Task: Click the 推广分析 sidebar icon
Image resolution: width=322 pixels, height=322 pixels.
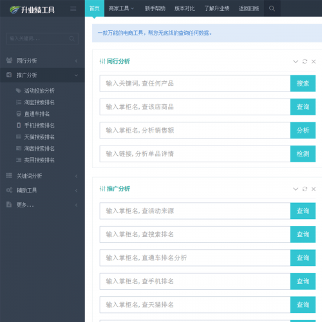Action: 9,75
